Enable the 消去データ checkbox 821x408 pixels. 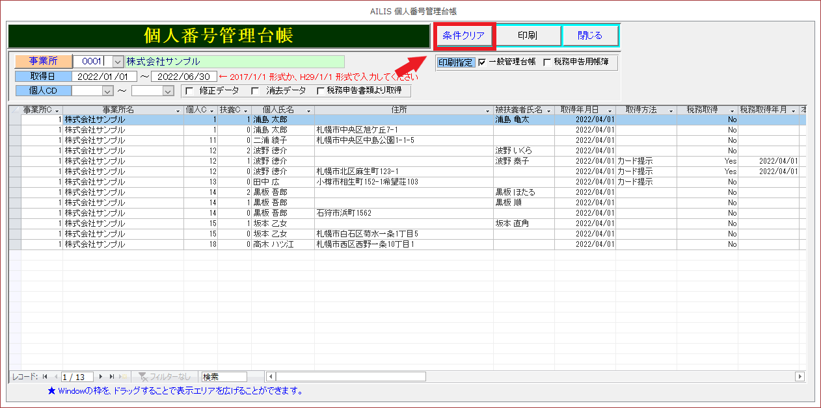coord(255,91)
